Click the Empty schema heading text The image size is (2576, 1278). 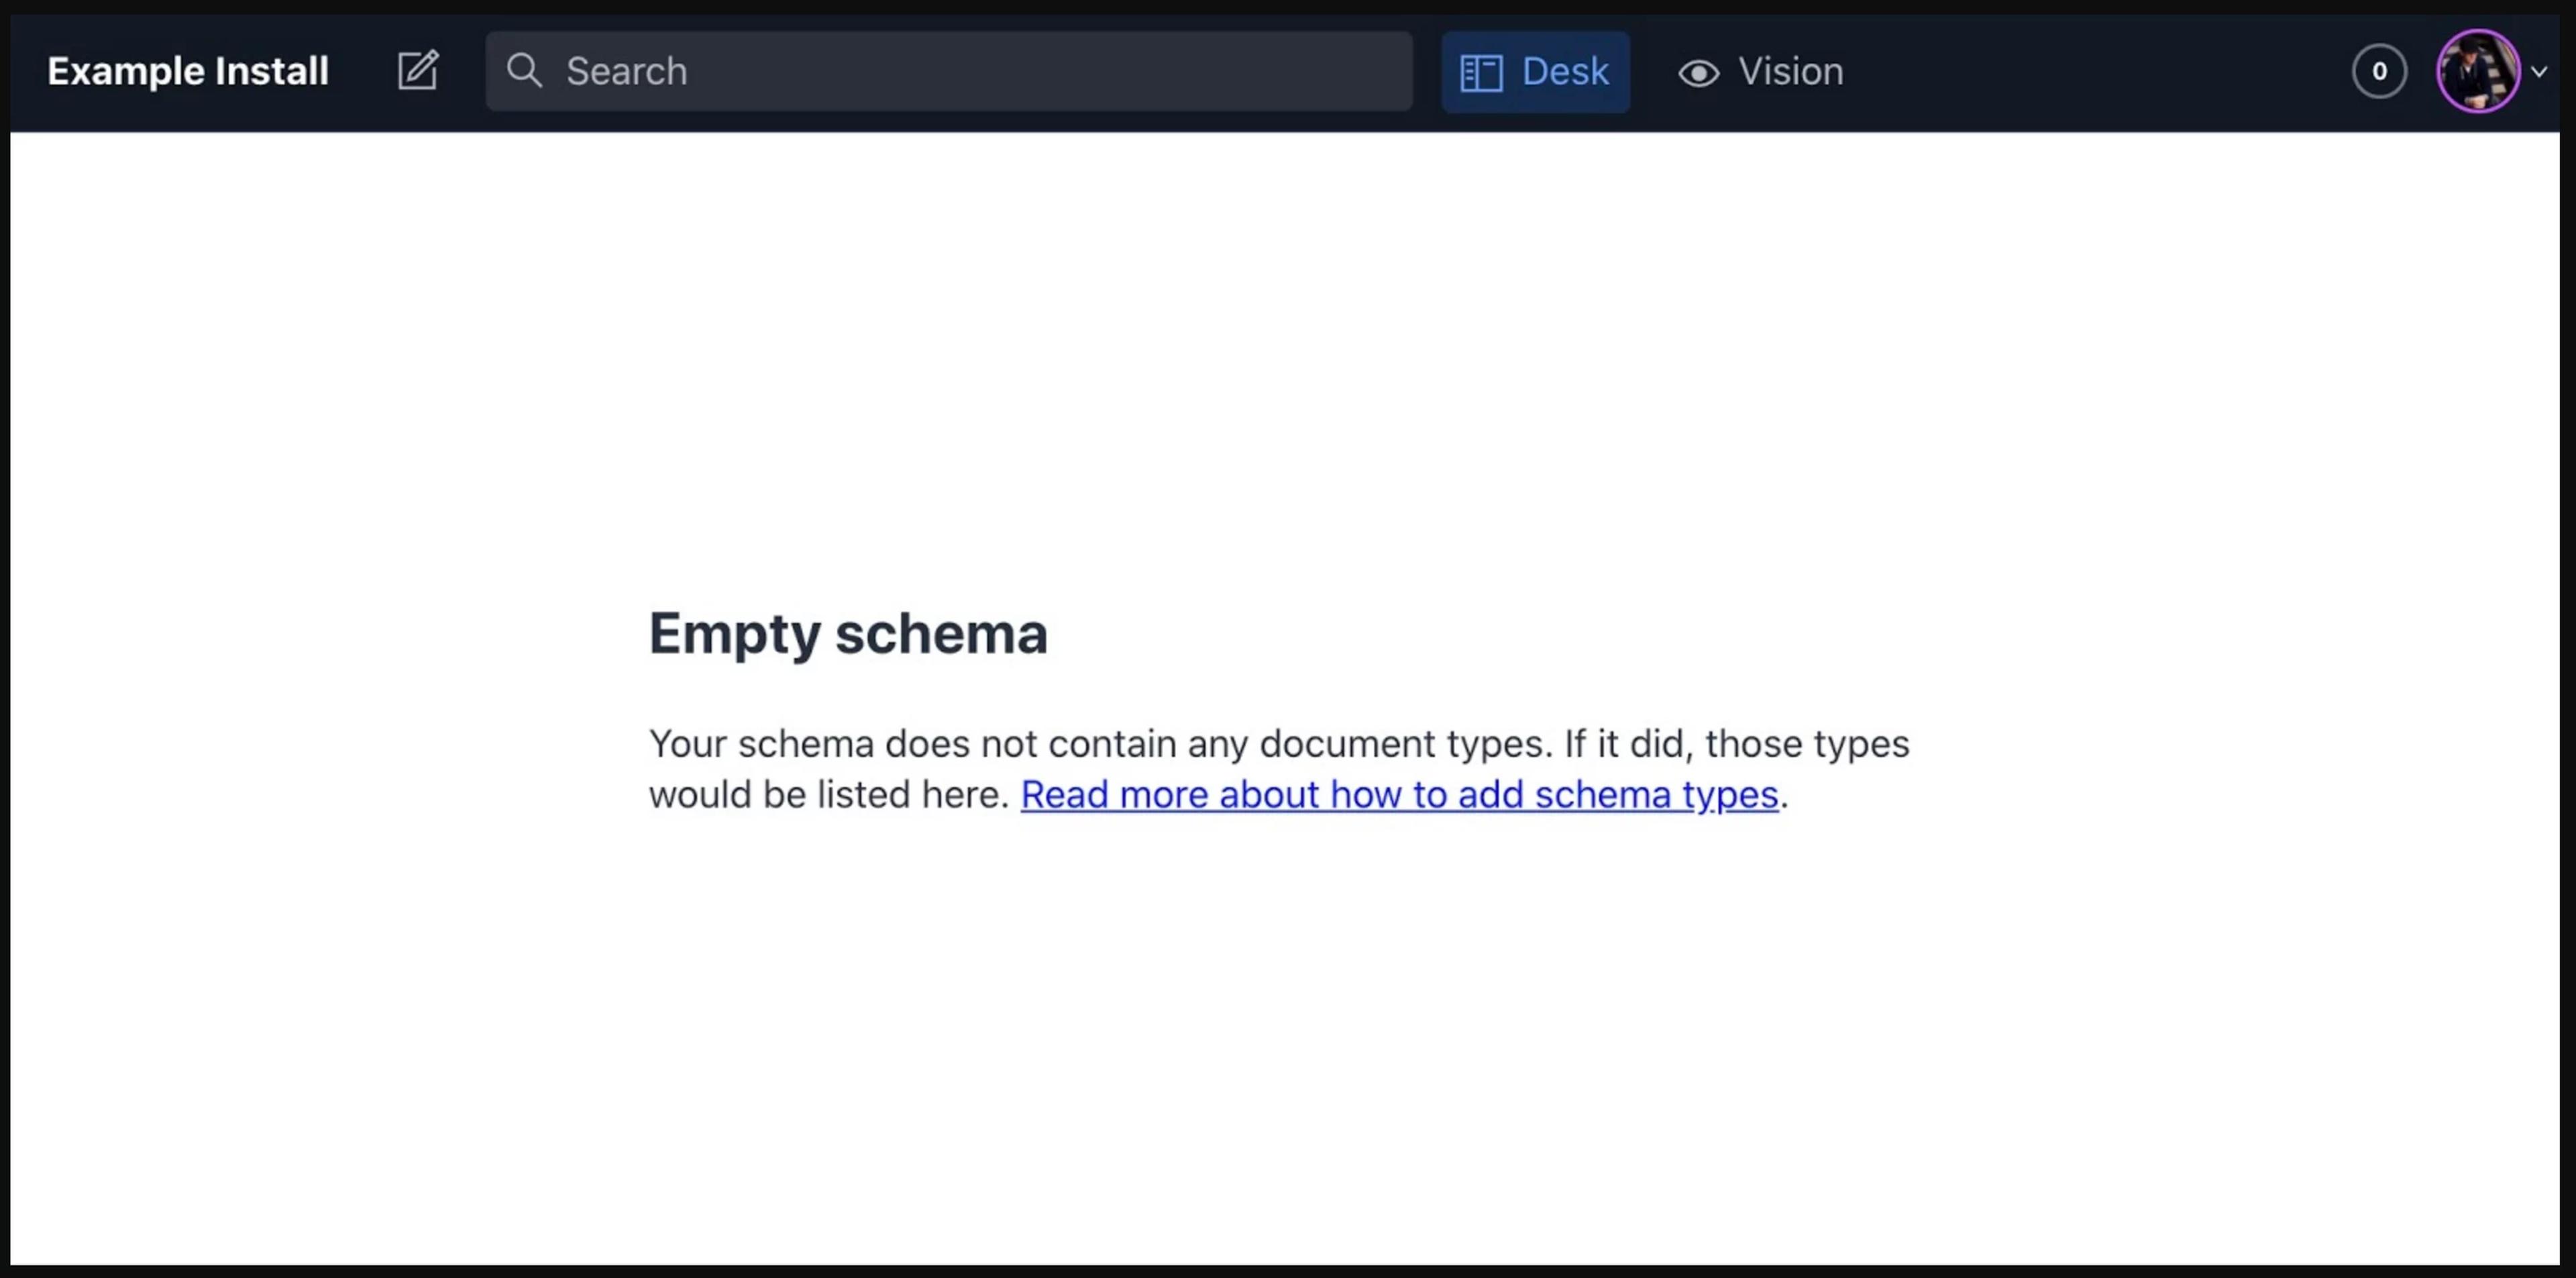tap(848, 633)
